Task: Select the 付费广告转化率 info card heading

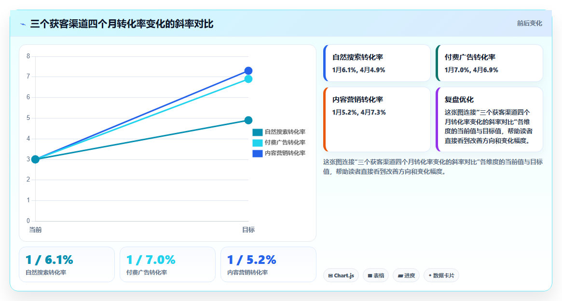Action: point(470,57)
